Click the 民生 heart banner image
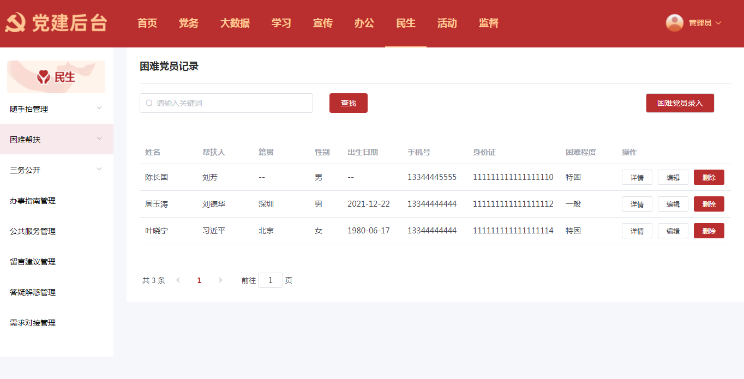 56,77
